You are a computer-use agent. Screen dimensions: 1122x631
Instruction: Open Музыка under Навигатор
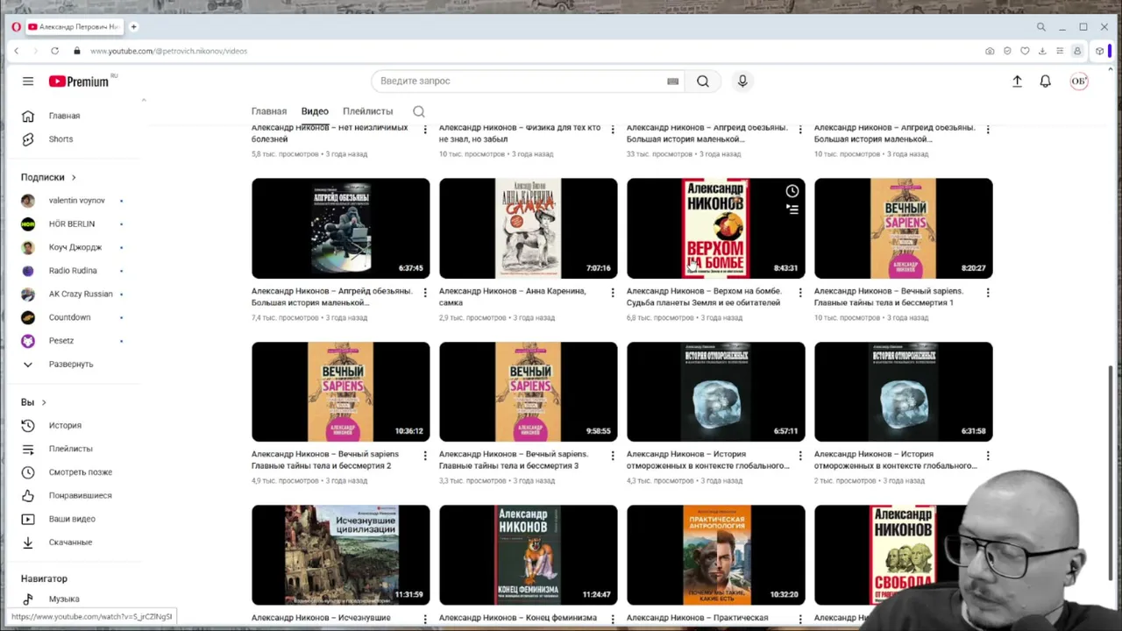click(64, 599)
